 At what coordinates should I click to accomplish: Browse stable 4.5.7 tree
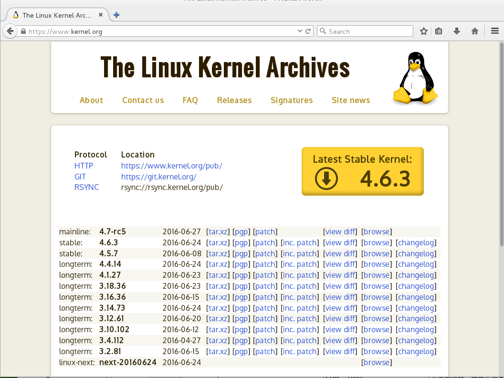tap(377, 253)
